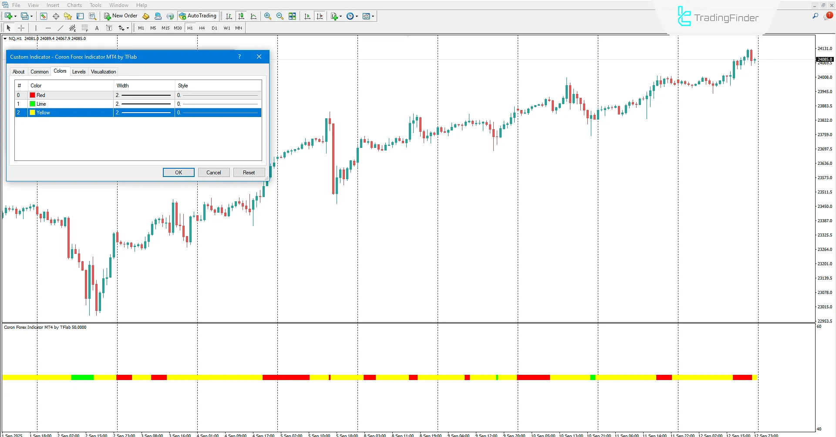Image resolution: width=836 pixels, height=437 pixels.
Task: Toggle chart auto scroll
Action: [x=307, y=16]
